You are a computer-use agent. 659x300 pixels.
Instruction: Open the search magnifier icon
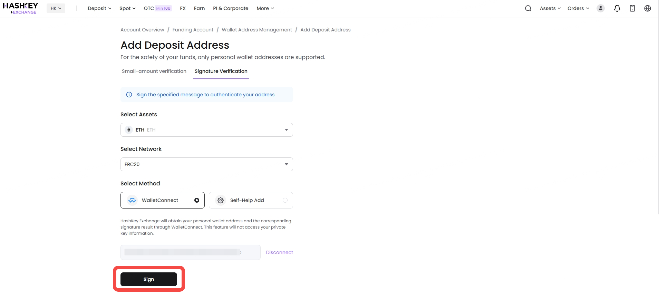(528, 8)
